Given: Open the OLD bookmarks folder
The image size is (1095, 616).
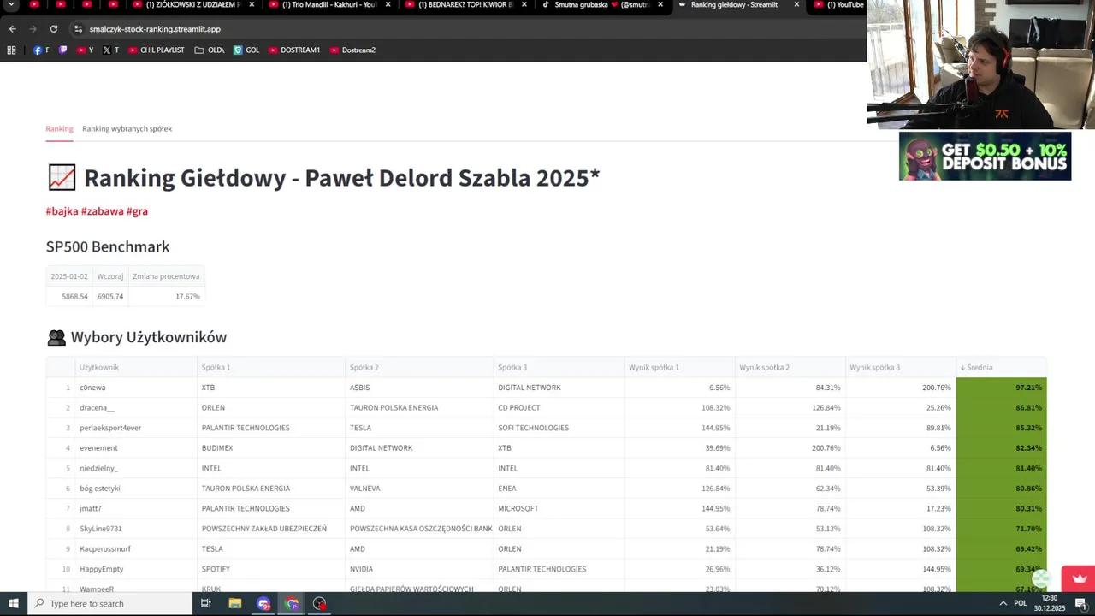Looking at the screenshot, I should (x=210, y=50).
